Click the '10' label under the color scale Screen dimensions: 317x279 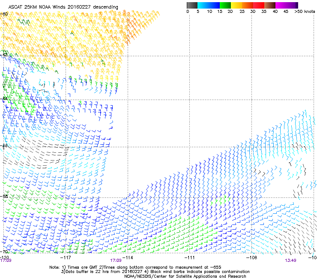coord(209,12)
